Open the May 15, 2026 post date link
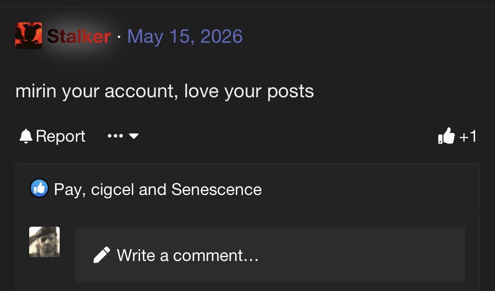The image size is (495, 291). coord(185,36)
